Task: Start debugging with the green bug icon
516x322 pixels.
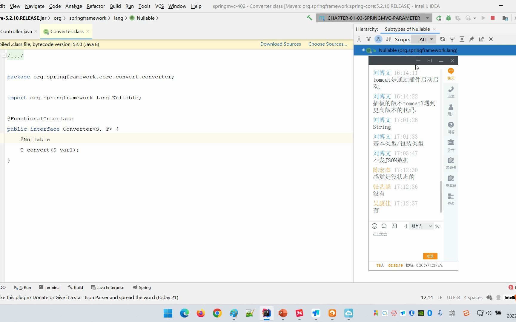Action: pos(449,18)
